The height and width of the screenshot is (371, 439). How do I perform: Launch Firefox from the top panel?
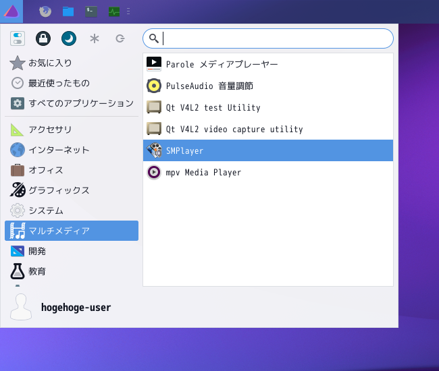point(45,11)
